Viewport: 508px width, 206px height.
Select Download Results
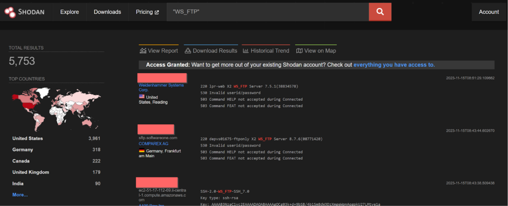coord(211,50)
